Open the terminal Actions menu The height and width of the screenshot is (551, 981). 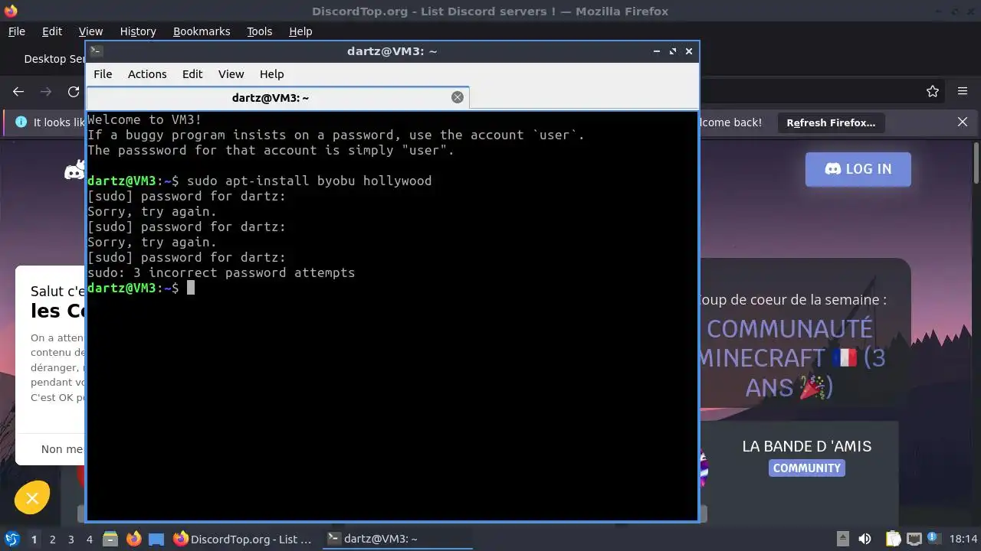pyautogui.click(x=147, y=74)
